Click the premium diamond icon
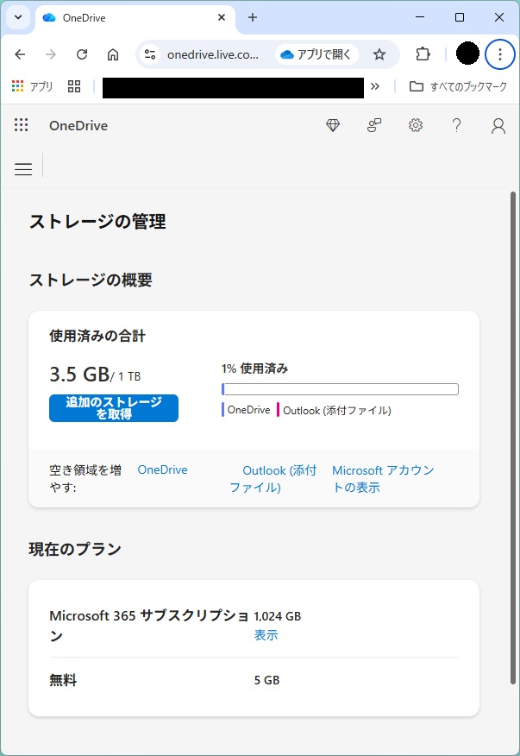 click(333, 125)
